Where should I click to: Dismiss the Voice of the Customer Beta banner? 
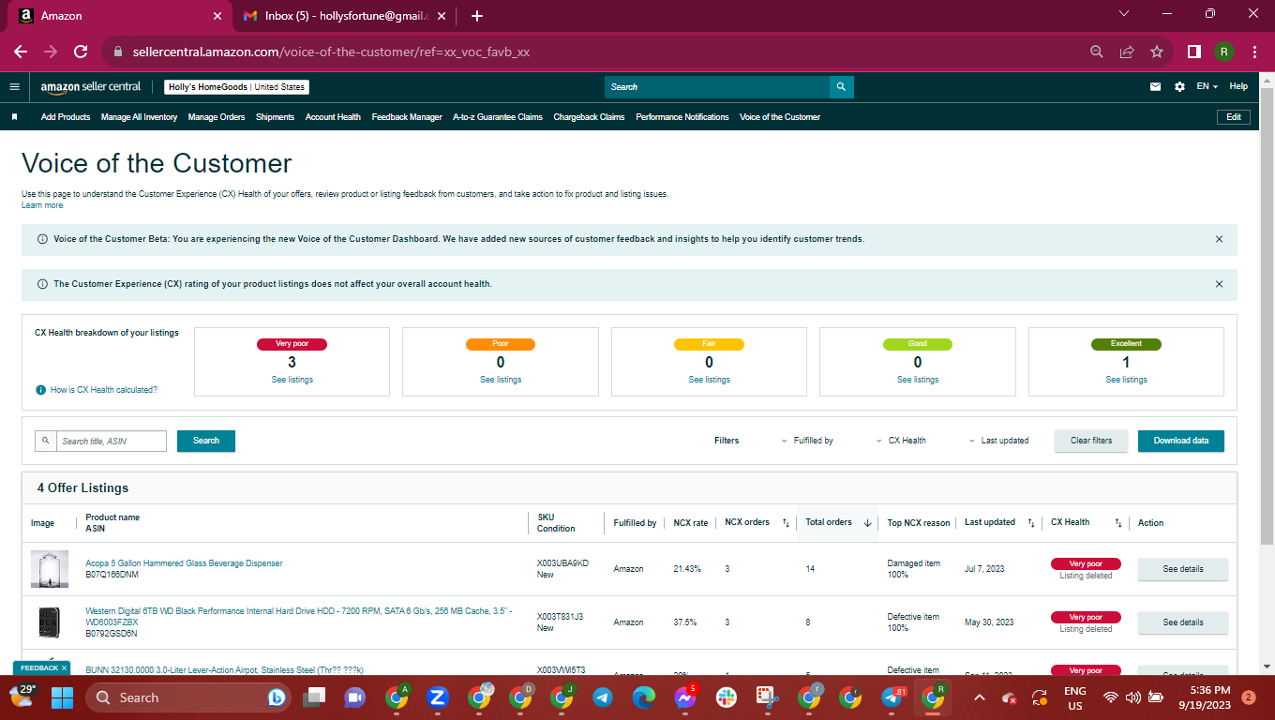[x=1219, y=239]
